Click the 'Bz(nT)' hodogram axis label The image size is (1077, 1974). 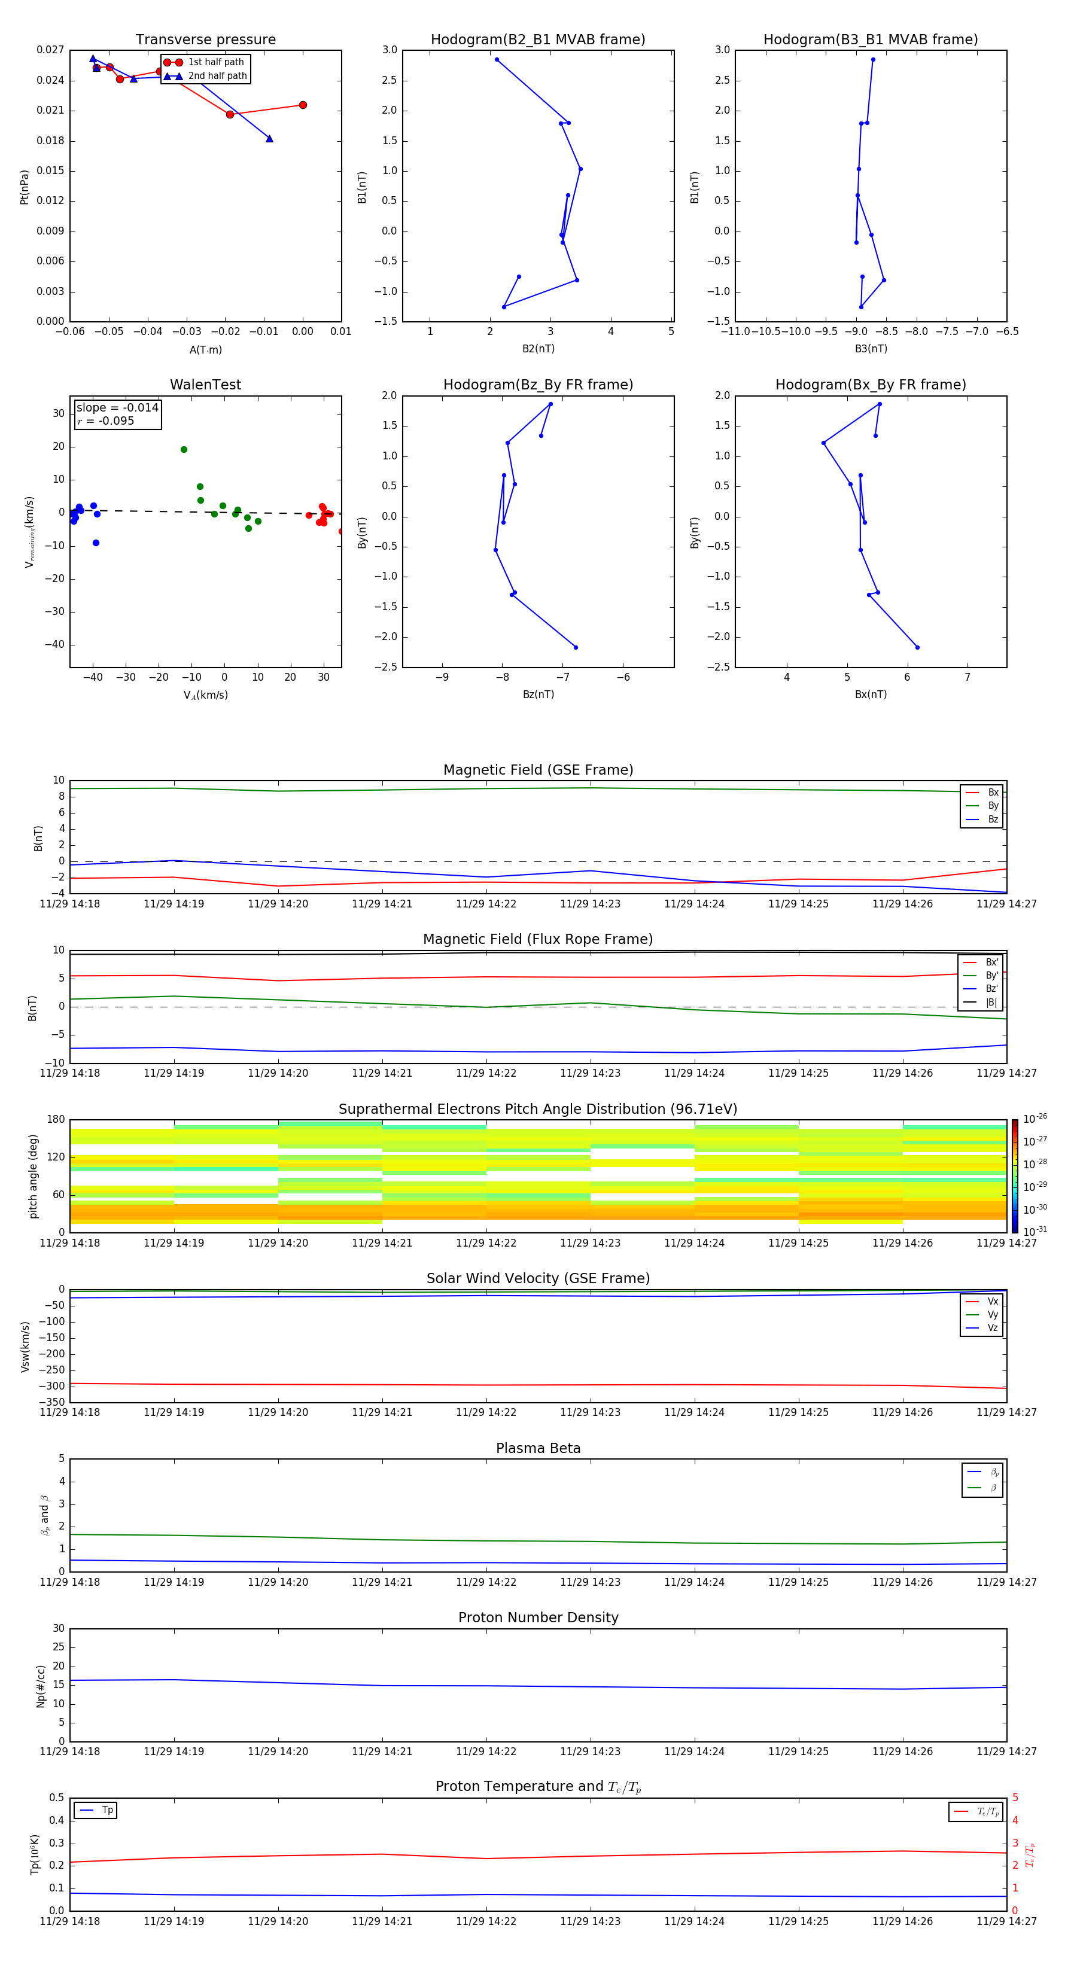click(538, 694)
